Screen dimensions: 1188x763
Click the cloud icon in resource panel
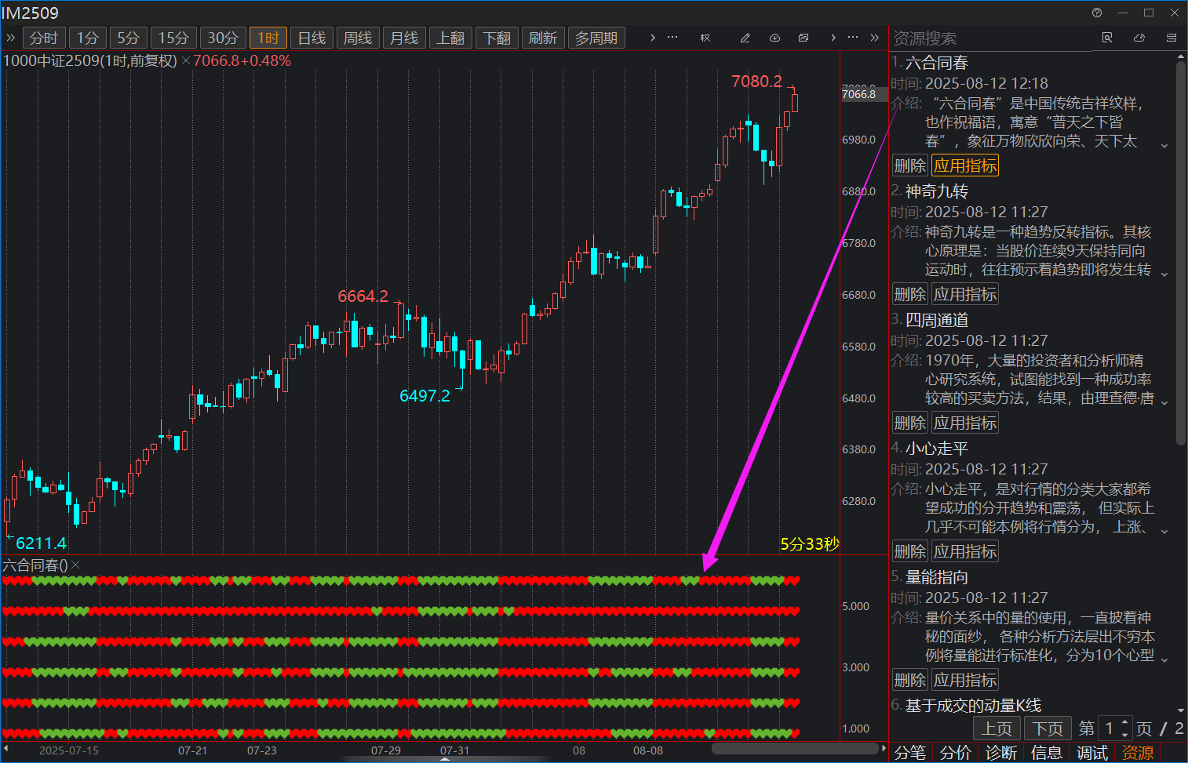click(x=1139, y=38)
